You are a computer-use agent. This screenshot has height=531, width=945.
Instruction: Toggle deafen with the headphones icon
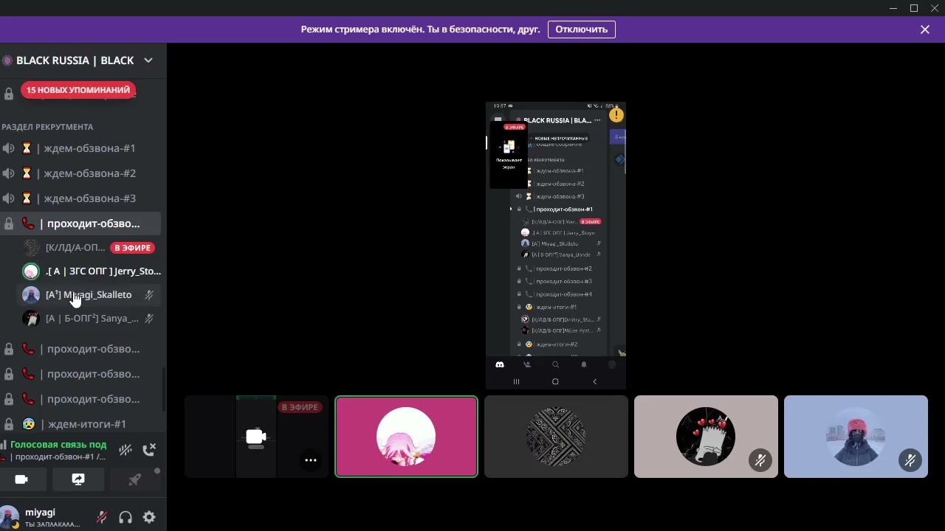126,518
